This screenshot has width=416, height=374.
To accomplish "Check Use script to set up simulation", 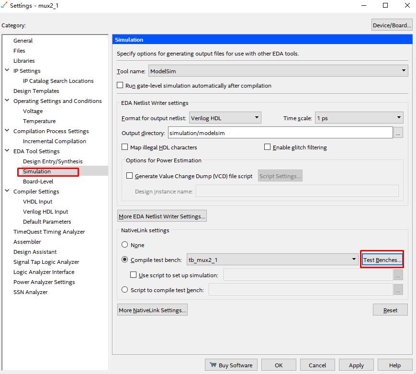I will pos(133,275).
